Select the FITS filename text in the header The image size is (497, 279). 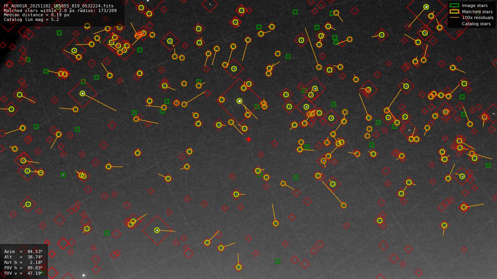point(59,6)
